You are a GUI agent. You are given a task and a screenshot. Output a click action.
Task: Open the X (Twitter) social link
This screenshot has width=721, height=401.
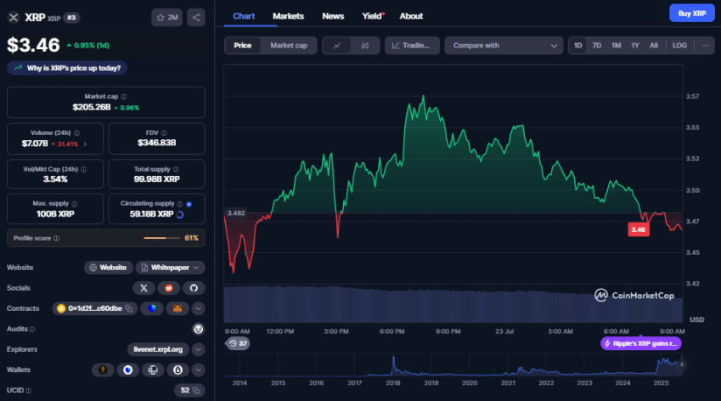(x=144, y=288)
